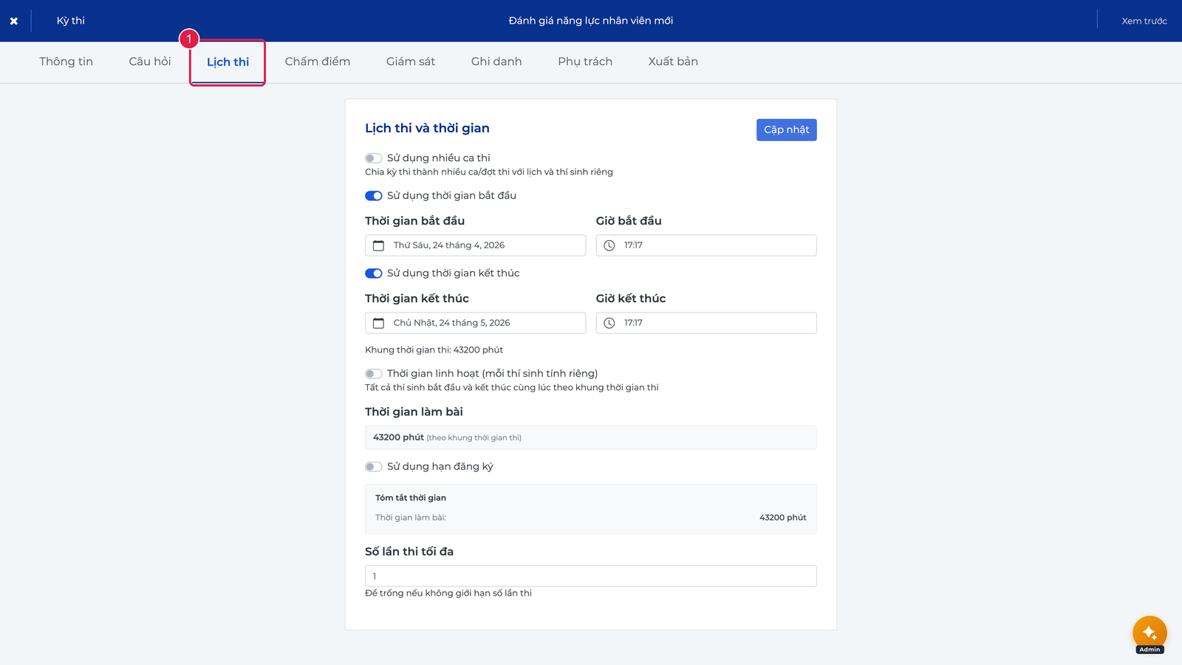Enable Thời gian linh hoạt switch

[x=373, y=374]
